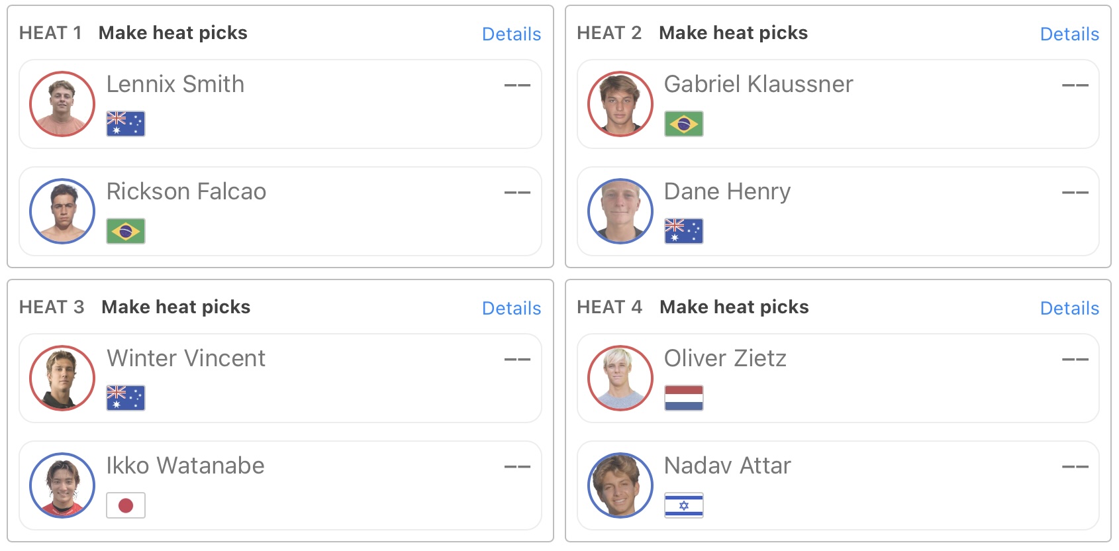Screen dimensions: 1119x551
Task: Click Winter Vincent's avatar photo
Action: (x=62, y=378)
